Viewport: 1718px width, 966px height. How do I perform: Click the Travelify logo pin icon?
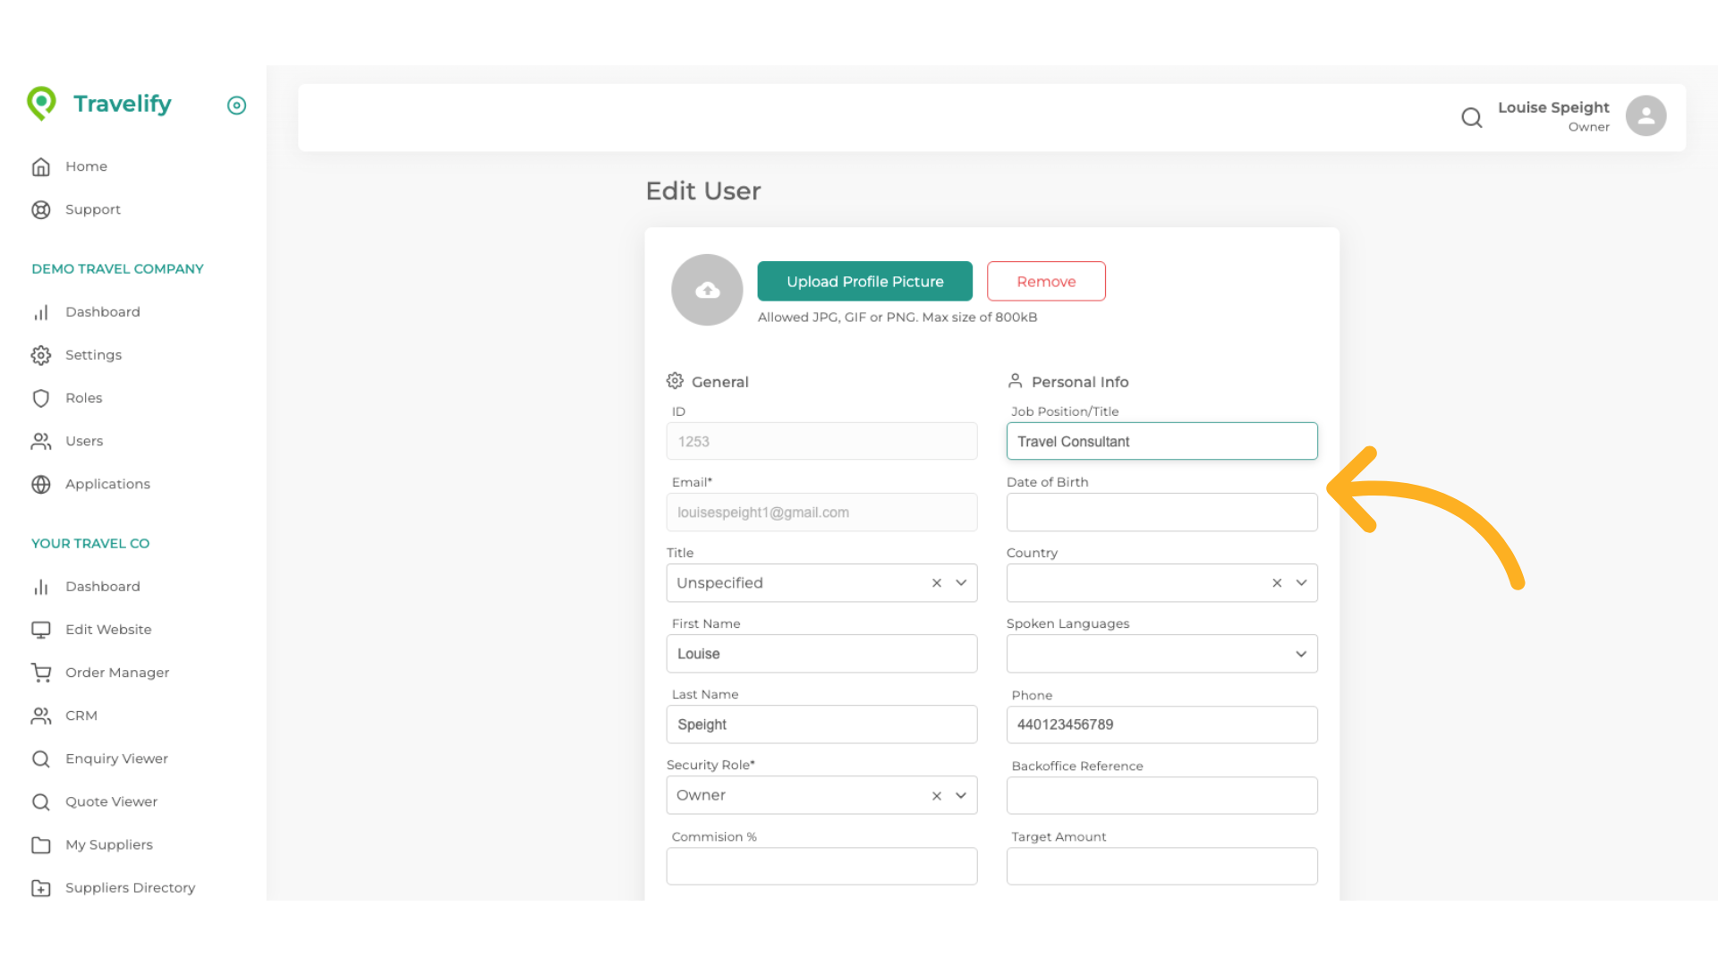pyautogui.click(x=41, y=104)
